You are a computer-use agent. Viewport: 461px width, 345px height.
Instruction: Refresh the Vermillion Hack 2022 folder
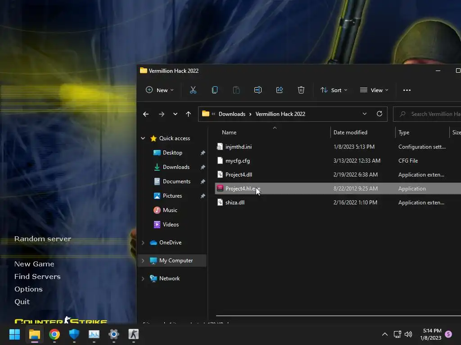[x=380, y=114]
